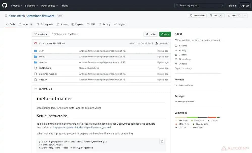Open the Fazio author avatar
The width and height of the screenshot is (252, 153).
click(x=36, y=43)
